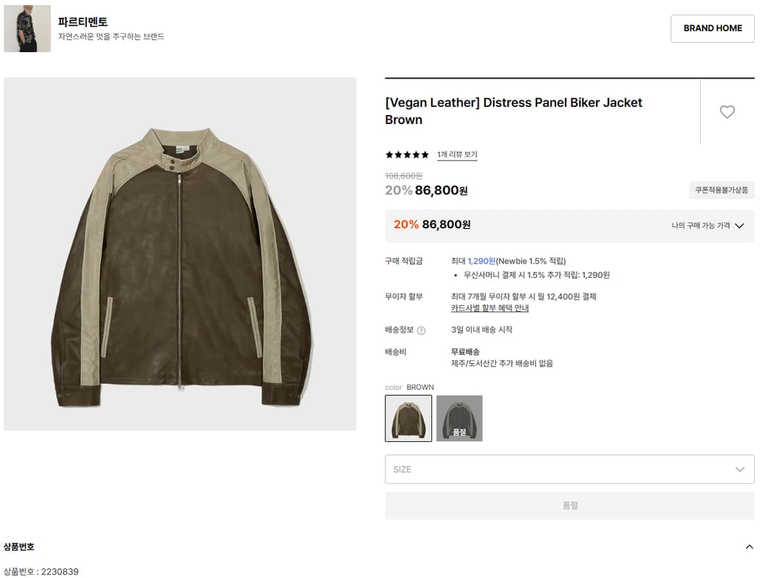Image resolution: width=763 pixels, height=578 pixels.
Task: Expand 나의 구매 가능 가격 section
Action: click(707, 226)
